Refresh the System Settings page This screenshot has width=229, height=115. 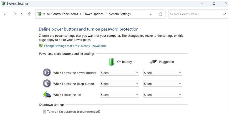[x=160, y=14]
